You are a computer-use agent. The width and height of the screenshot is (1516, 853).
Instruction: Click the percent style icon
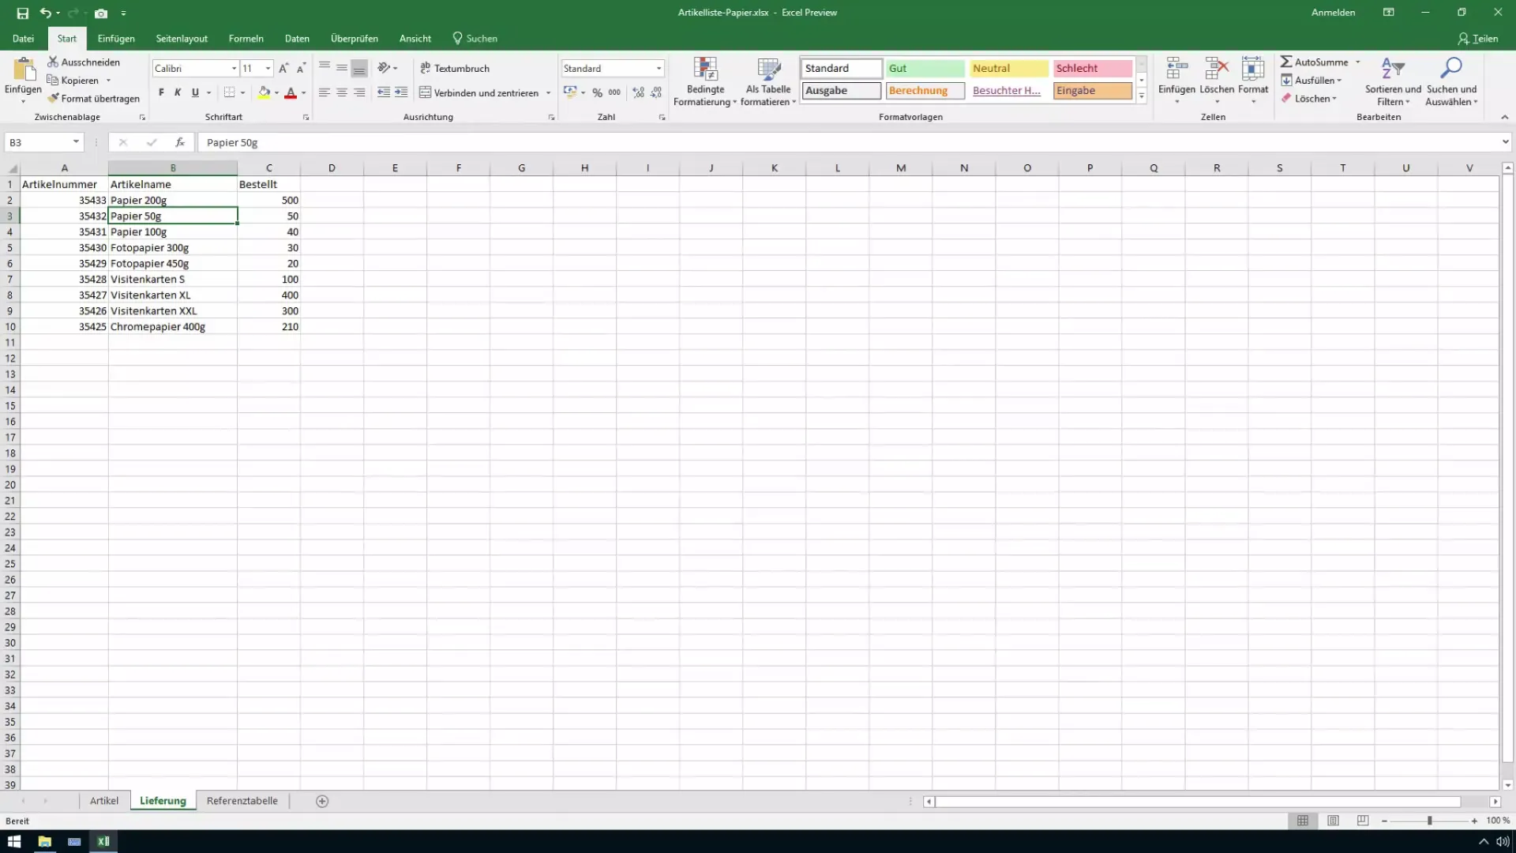(x=597, y=92)
